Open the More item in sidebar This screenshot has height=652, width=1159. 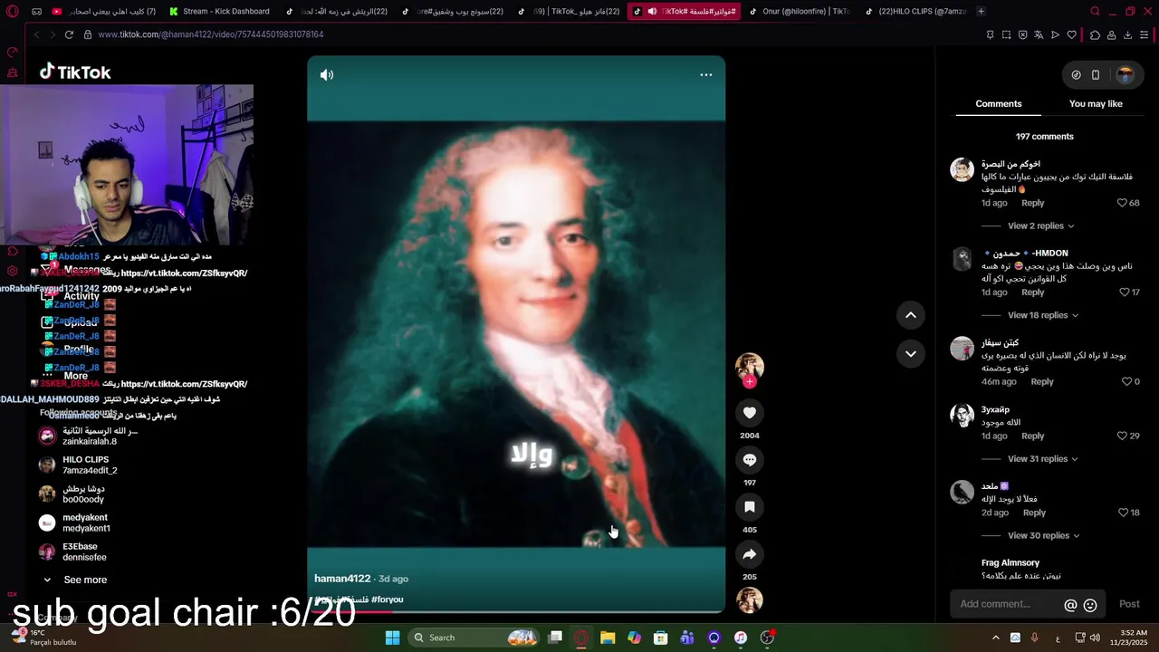pyautogui.click(x=75, y=376)
